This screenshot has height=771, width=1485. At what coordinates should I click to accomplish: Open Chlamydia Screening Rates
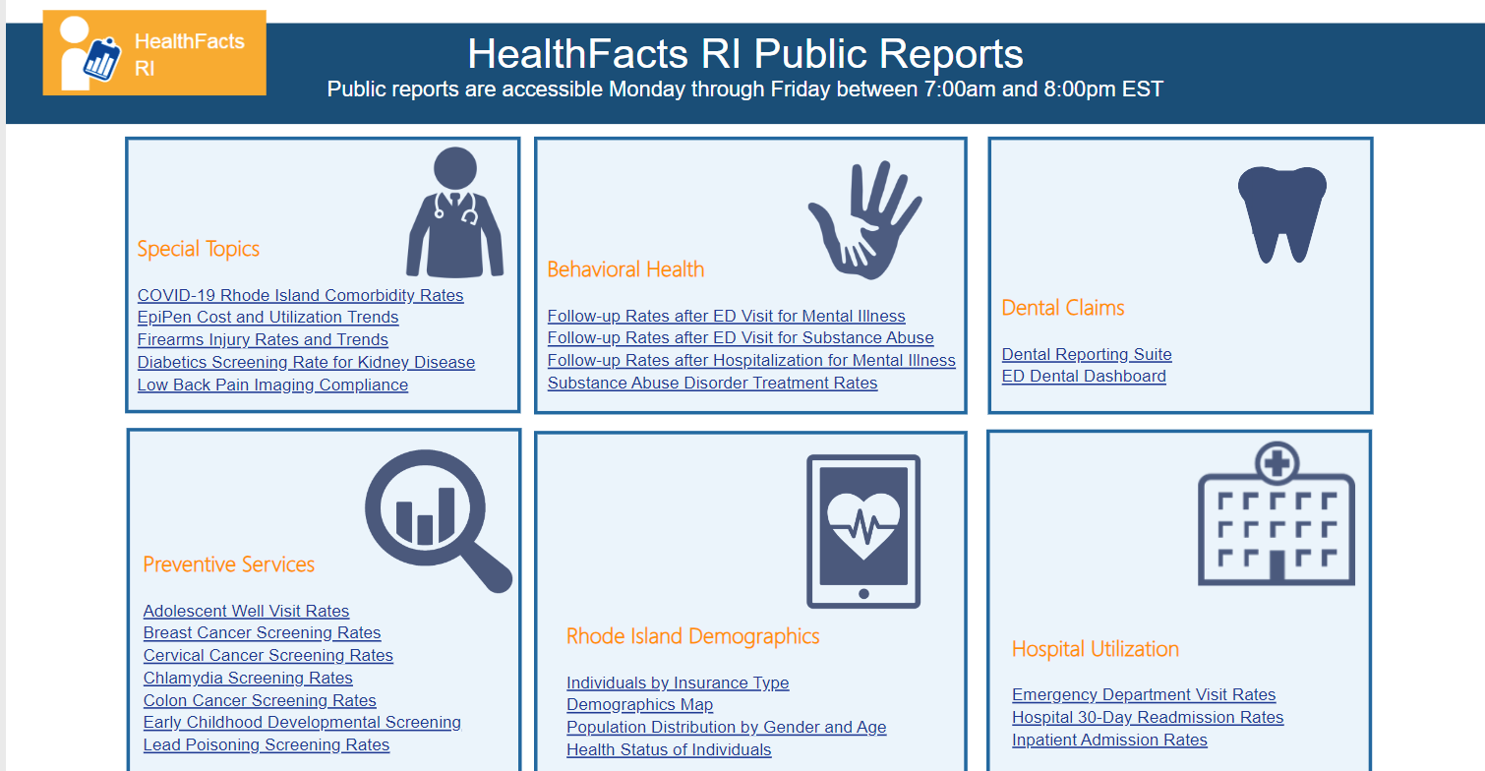(248, 678)
